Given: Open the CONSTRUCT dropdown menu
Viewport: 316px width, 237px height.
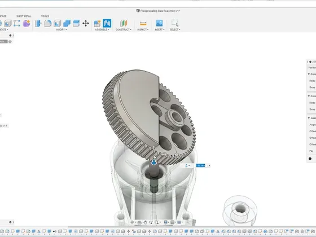Looking at the screenshot, I should point(124,29).
